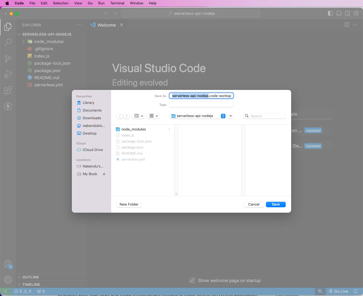Open serverless-api-nodejs location popup menu
Viewport: 363px width, 296px height.
pyautogui.click(x=197, y=116)
